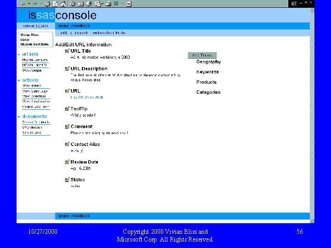Click the Add Terms button

pyautogui.click(x=202, y=55)
